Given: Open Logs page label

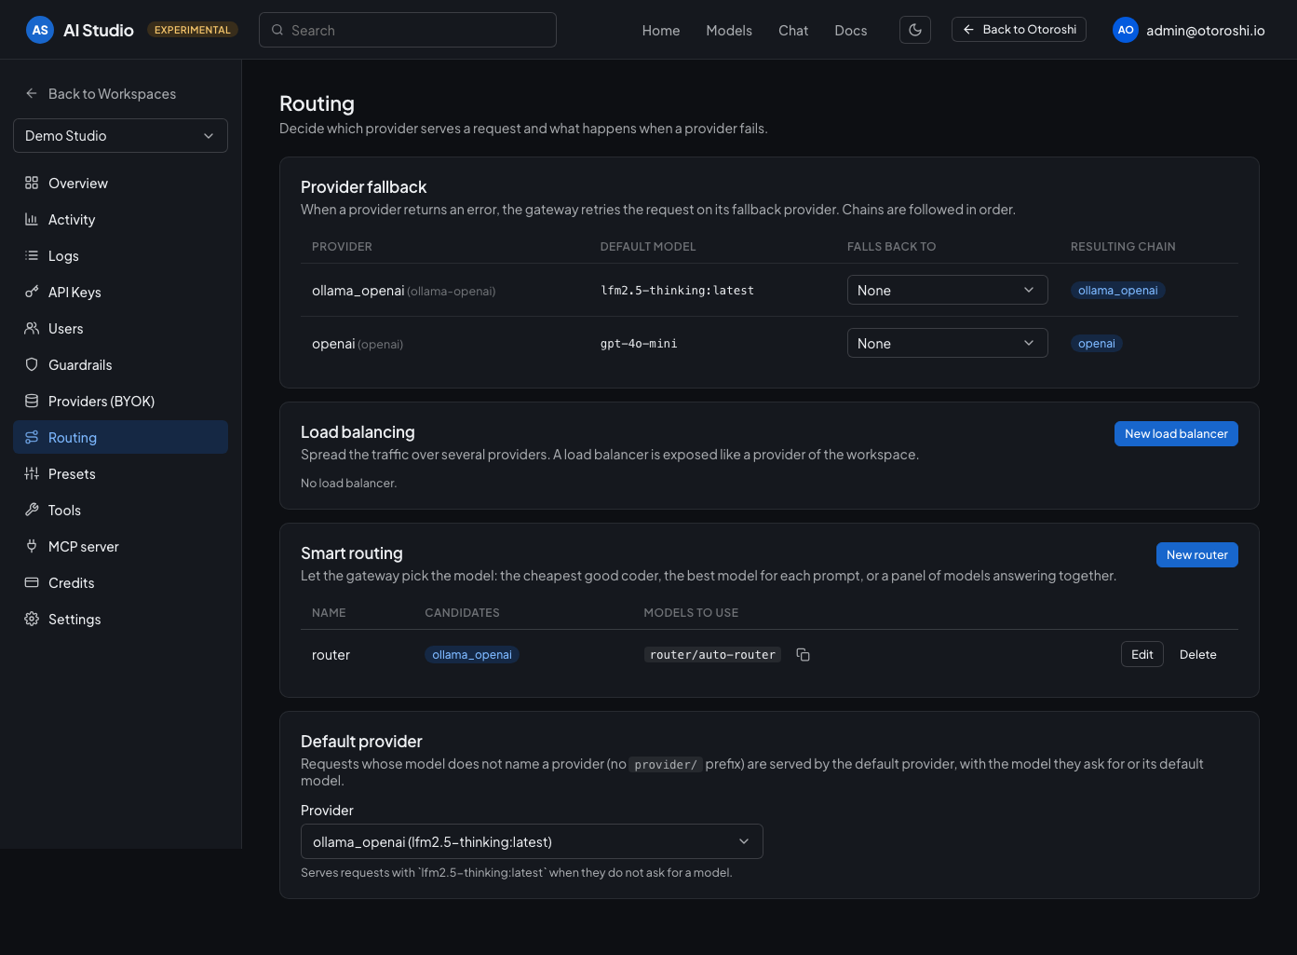Looking at the screenshot, I should click(x=63, y=255).
